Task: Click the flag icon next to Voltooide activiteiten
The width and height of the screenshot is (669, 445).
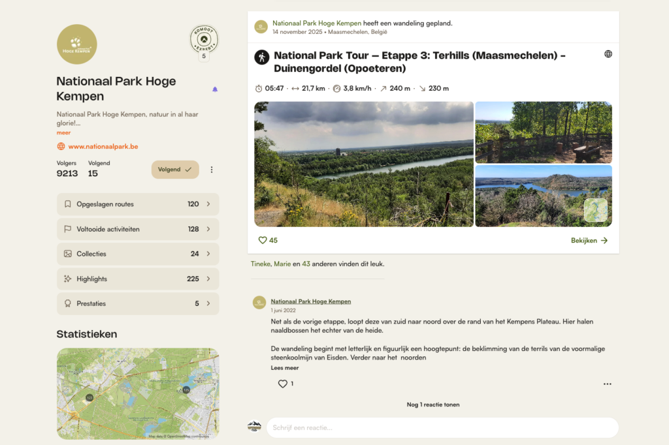Action: click(67, 228)
